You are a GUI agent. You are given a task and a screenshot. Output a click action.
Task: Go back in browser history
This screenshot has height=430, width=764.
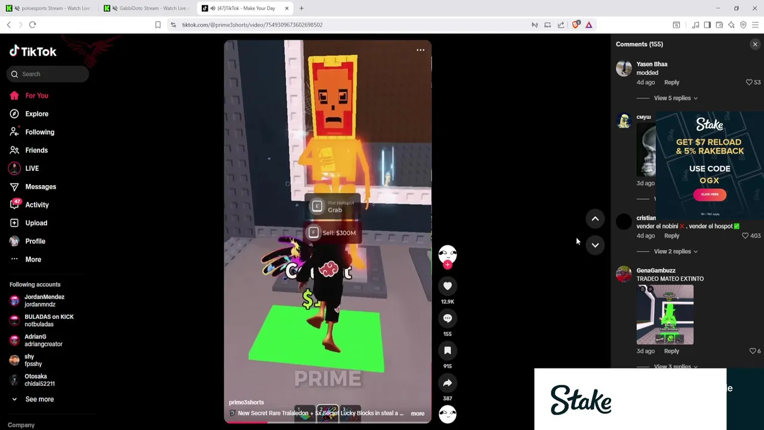pyautogui.click(x=9, y=24)
